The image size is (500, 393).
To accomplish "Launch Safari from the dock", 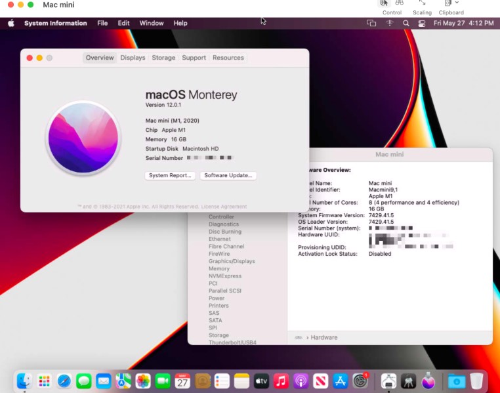I will pyautogui.click(x=64, y=381).
